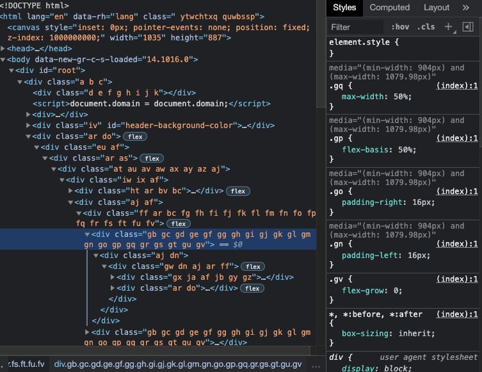
Task: Collapse the div class="gw dn aj ar ff" node
Action: tap(104, 266)
